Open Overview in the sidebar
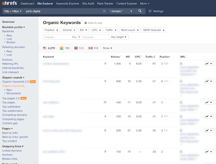The width and height of the screenshot is (216, 164). click(8, 22)
